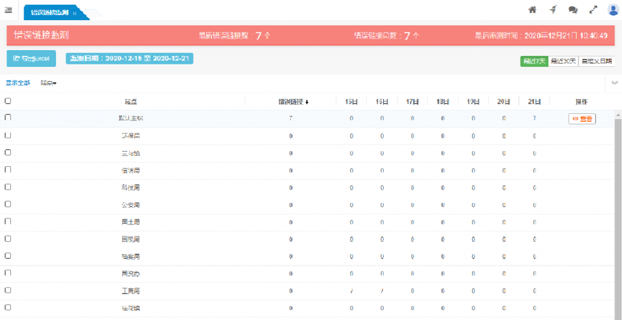Screen dimensions: 622x320
Task: Tick the checkbox for 默认主站 row
Action: [x=8, y=117]
